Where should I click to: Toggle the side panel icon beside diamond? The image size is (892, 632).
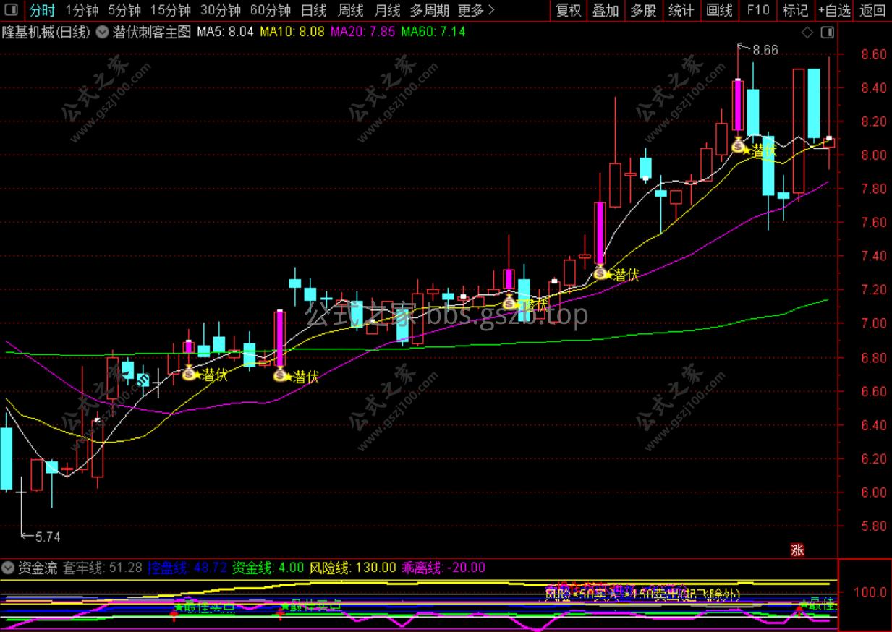click(827, 33)
